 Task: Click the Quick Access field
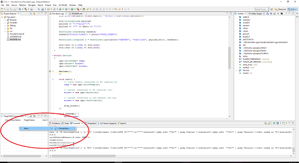click(x=261, y=9)
